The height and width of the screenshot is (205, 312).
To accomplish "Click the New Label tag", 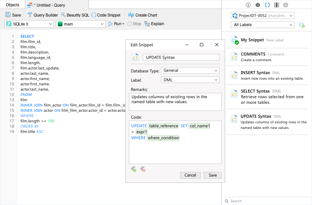I will coord(275,40).
